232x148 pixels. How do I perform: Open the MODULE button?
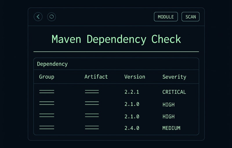[166, 17]
